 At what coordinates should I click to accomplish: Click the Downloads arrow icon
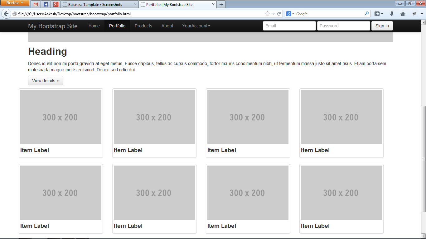[391, 14]
